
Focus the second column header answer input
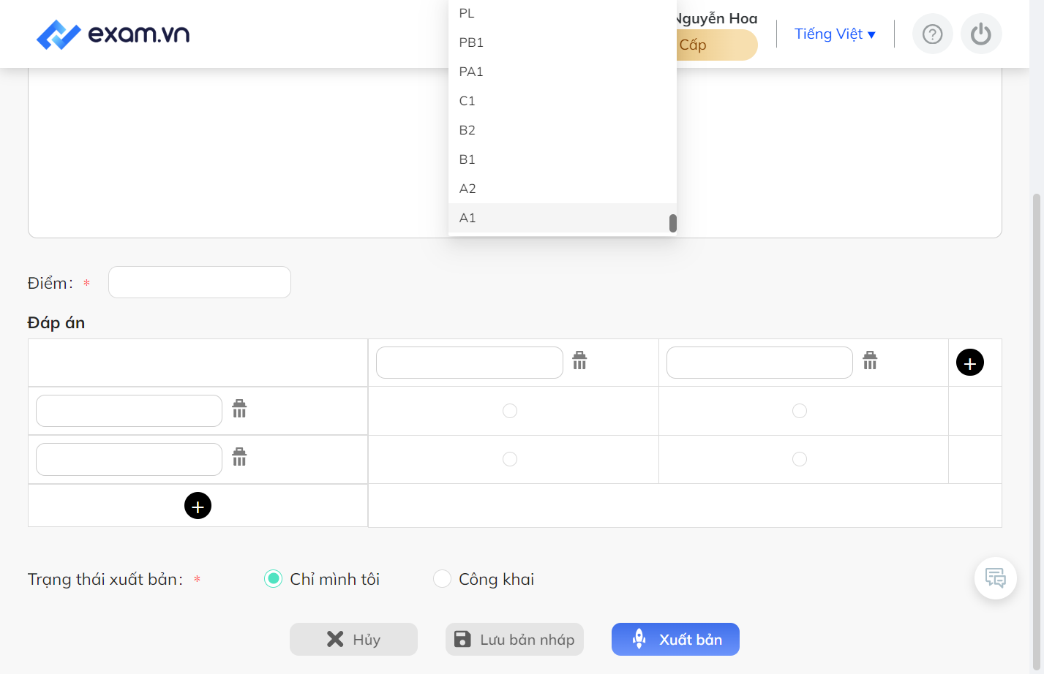pyautogui.click(x=759, y=363)
